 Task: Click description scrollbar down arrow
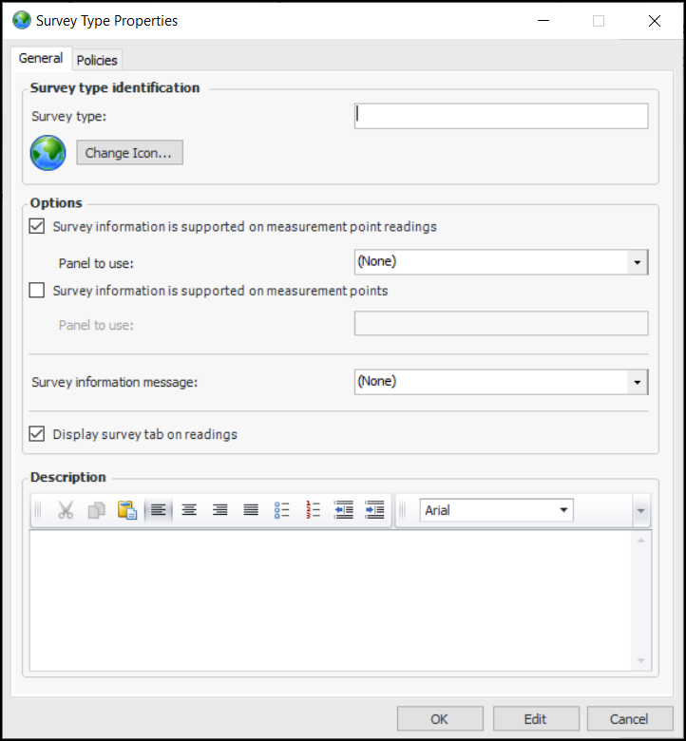[x=640, y=660]
